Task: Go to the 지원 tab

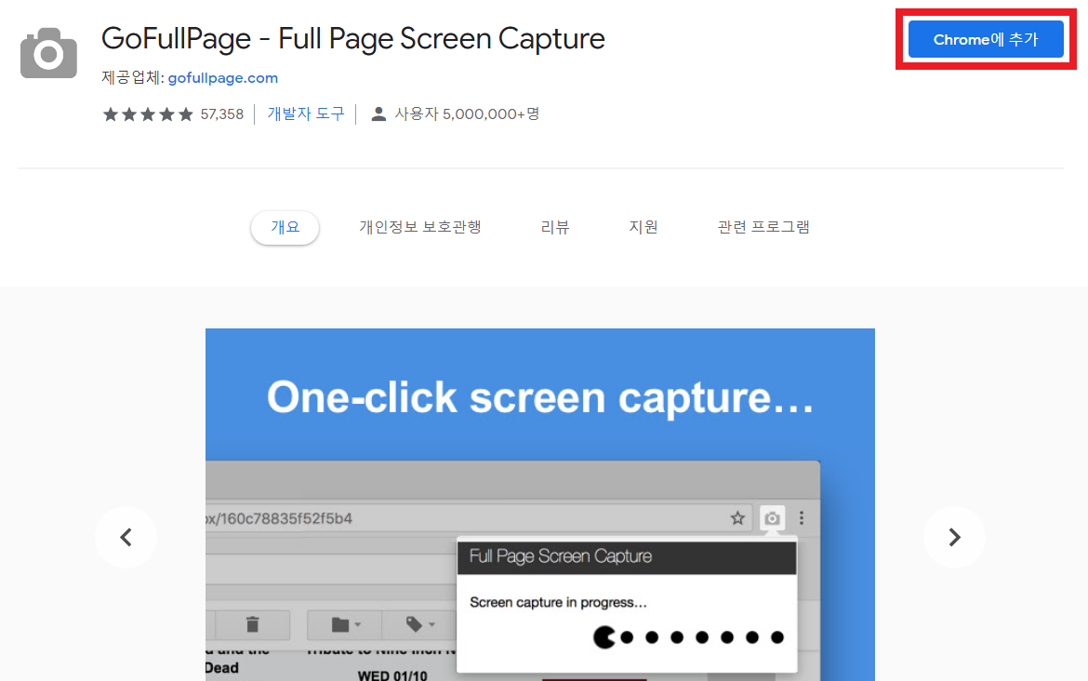Action: (644, 227)
